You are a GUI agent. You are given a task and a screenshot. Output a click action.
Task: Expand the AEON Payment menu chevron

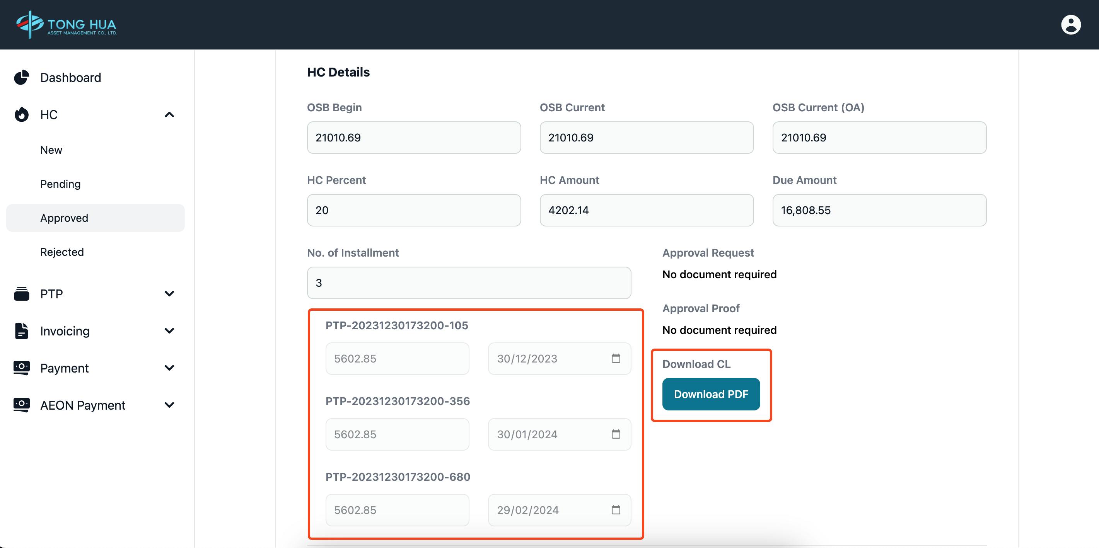pyautogui.click(x=169, y=405)
